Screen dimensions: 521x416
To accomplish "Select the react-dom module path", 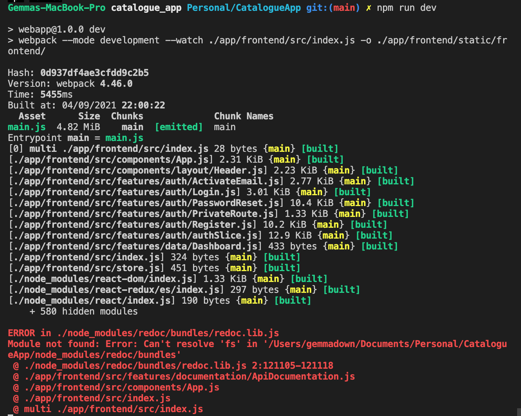I will pyautogui.click(x=101, y=278).
